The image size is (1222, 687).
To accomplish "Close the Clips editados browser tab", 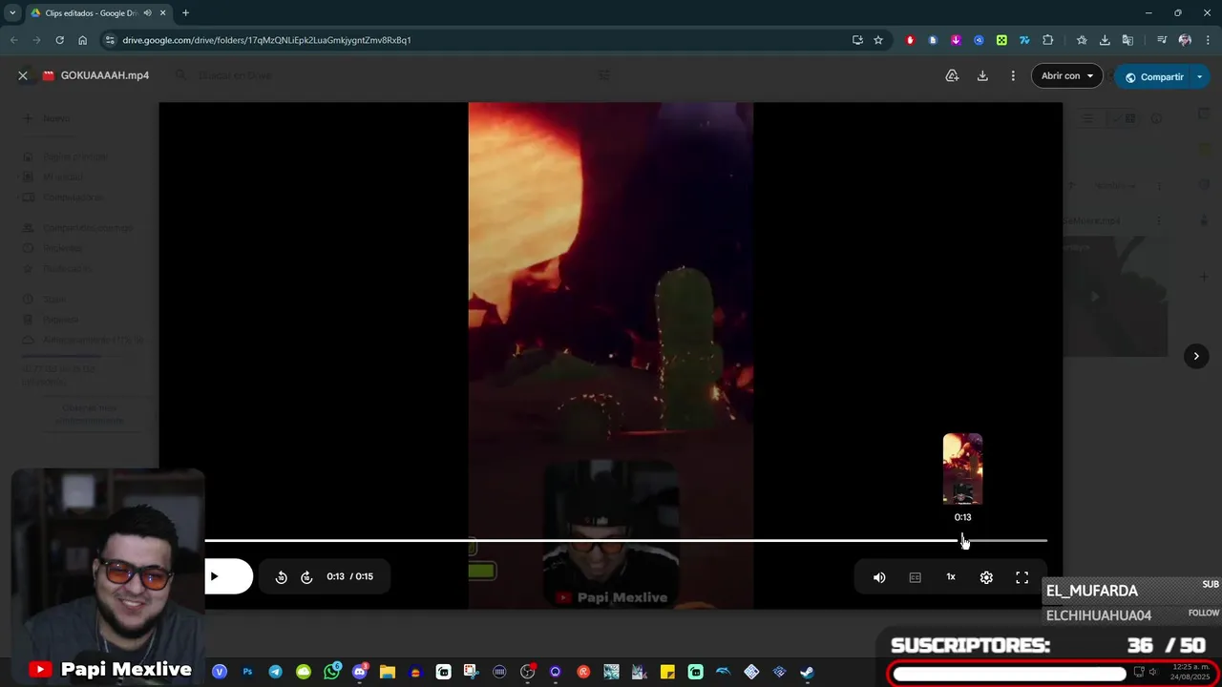I will (163, 13).
